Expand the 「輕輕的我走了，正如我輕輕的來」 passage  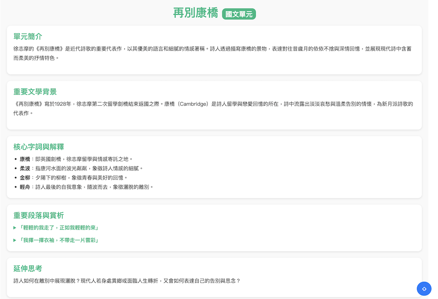pos(59,228)
